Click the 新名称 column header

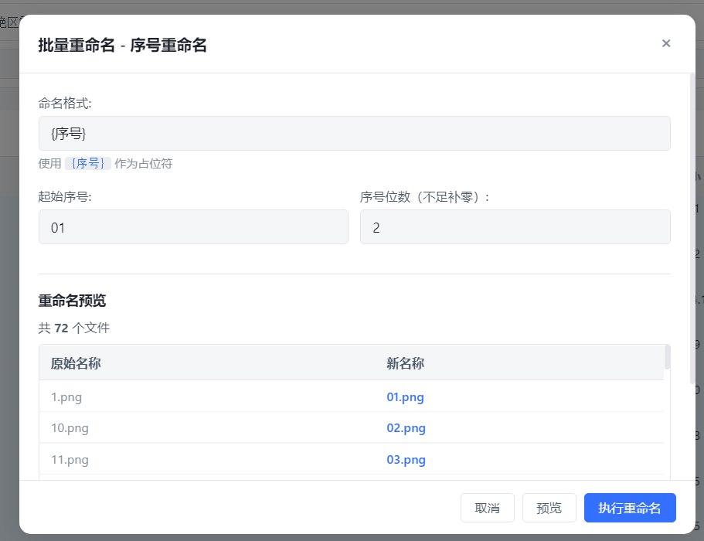405,363
